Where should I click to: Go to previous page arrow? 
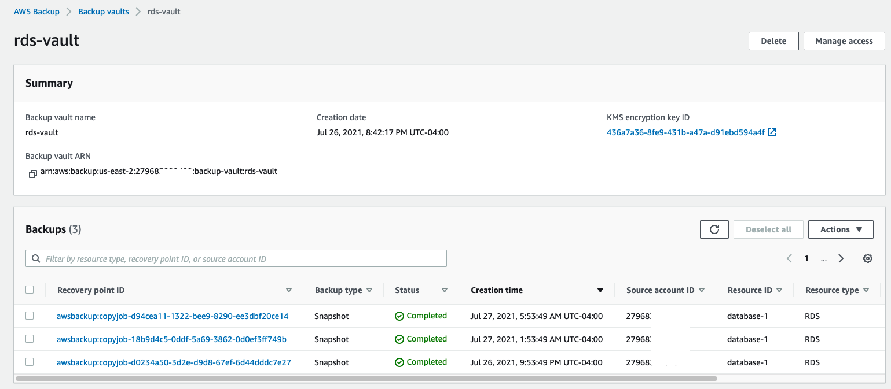click(789, 259)
